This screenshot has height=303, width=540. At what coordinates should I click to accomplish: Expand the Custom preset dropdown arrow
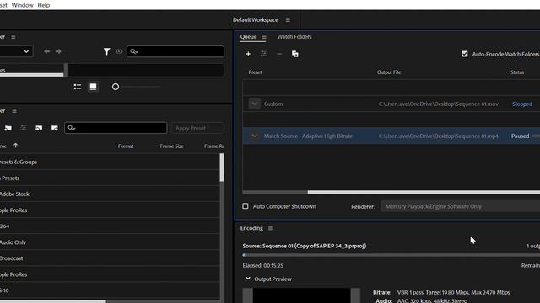pyautogui.click(x=255, y=104)
